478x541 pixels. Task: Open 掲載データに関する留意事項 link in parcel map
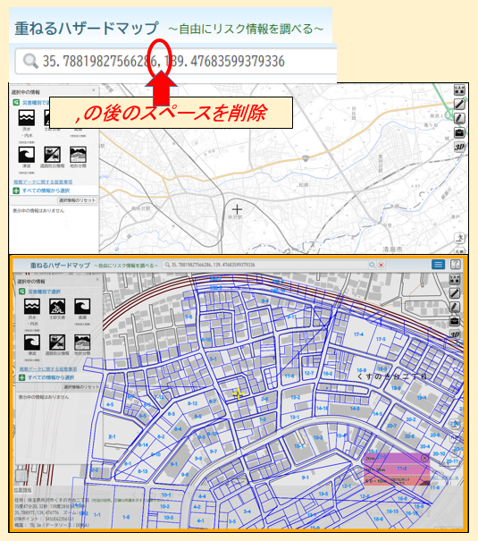click(48, 369)
